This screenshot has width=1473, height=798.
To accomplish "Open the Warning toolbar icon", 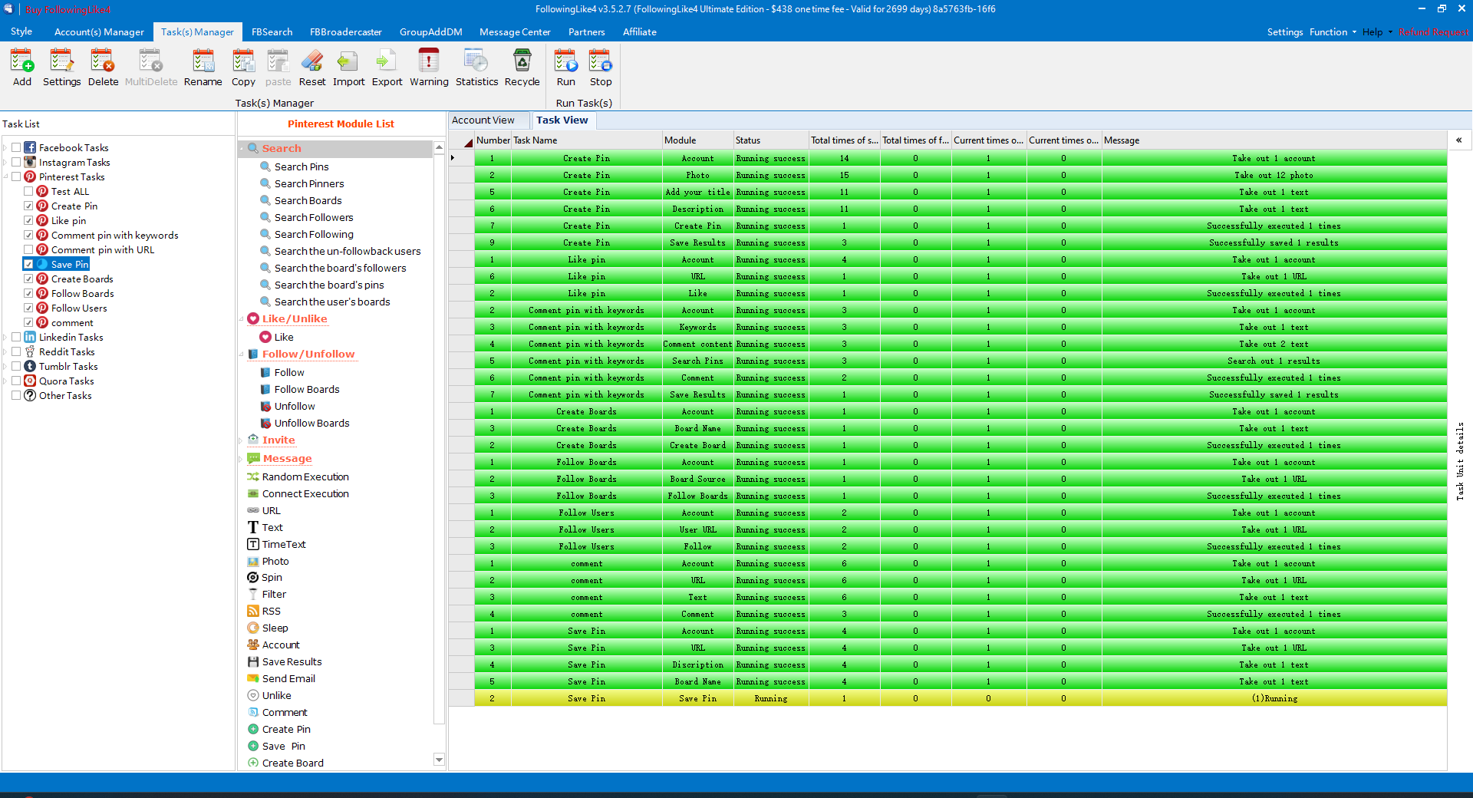I will coord(429,68).
